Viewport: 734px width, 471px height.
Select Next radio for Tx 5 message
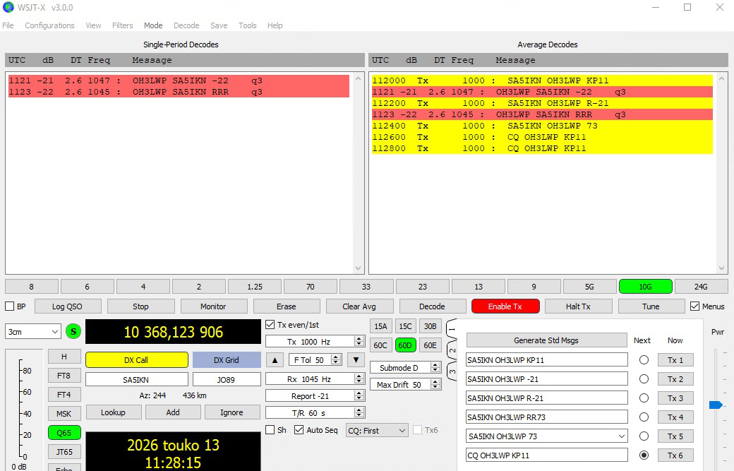click(644, 436)
